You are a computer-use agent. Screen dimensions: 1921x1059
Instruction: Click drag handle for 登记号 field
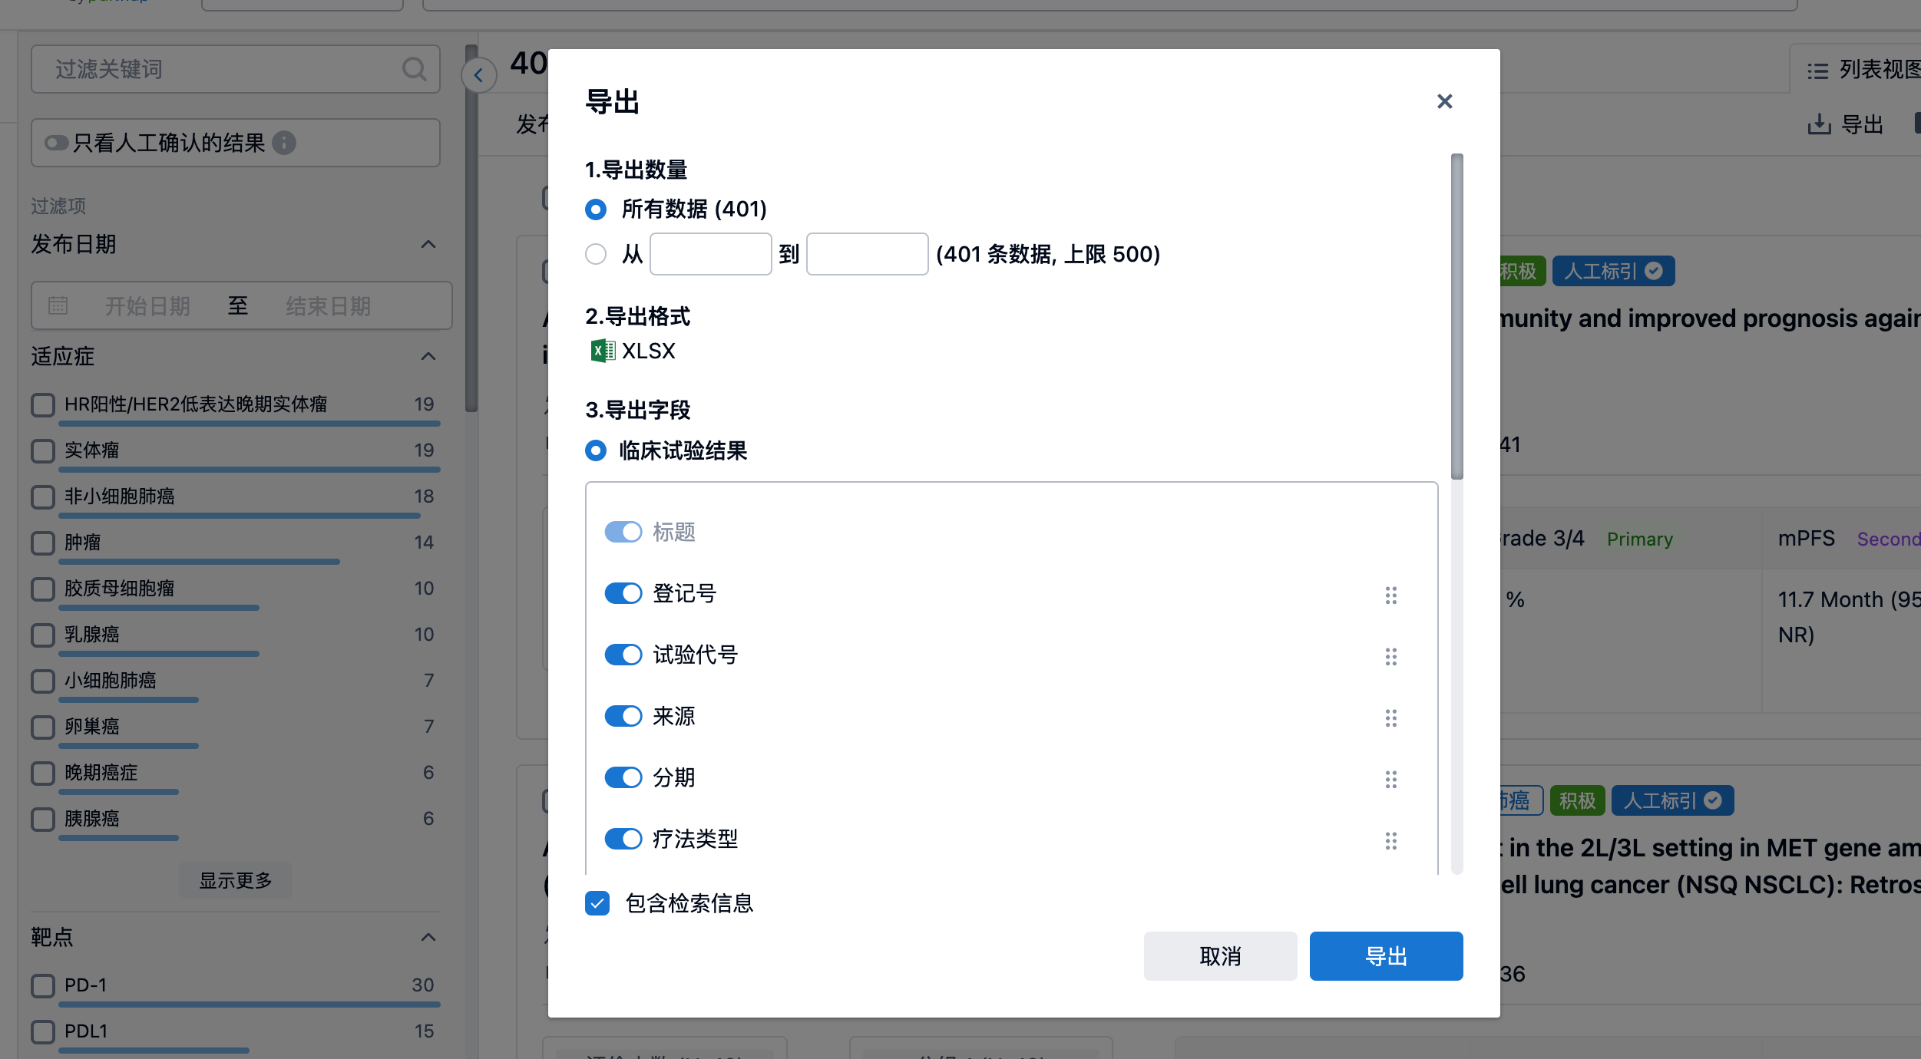1390,595
